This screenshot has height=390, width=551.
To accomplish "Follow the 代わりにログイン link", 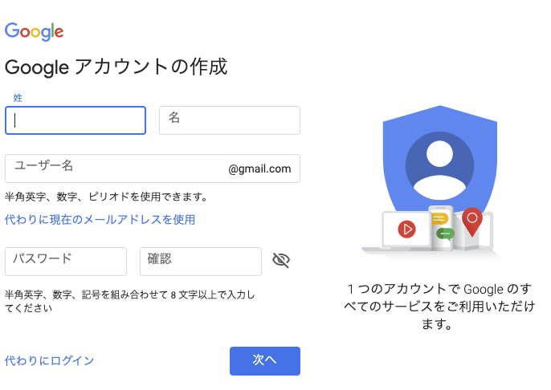I will (x=50, y=361).
